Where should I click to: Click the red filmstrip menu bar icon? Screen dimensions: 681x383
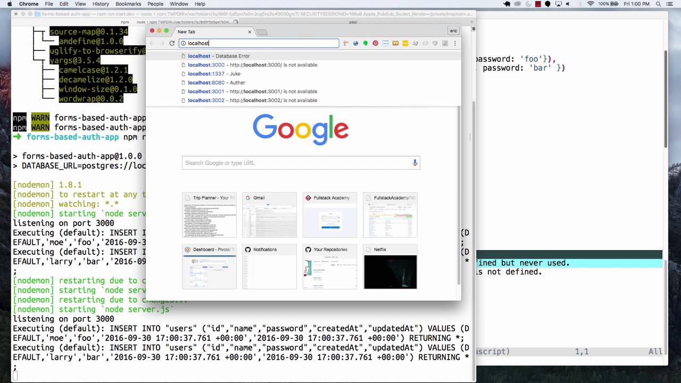pyautogui.click(x=538, y=4)
